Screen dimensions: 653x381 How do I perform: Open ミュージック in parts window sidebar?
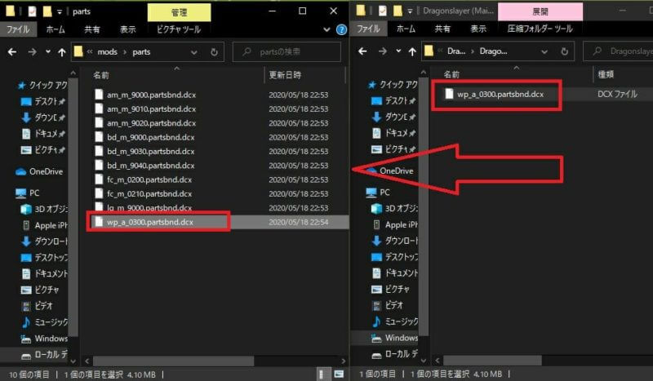[x=44, y=322]
